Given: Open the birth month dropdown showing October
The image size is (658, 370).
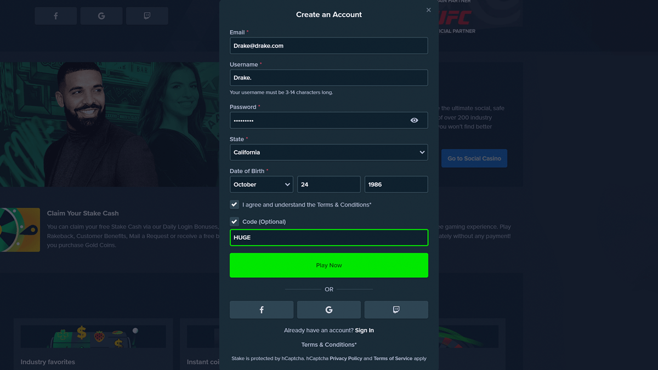Looking at the screenshot, I should coord(262,185).
